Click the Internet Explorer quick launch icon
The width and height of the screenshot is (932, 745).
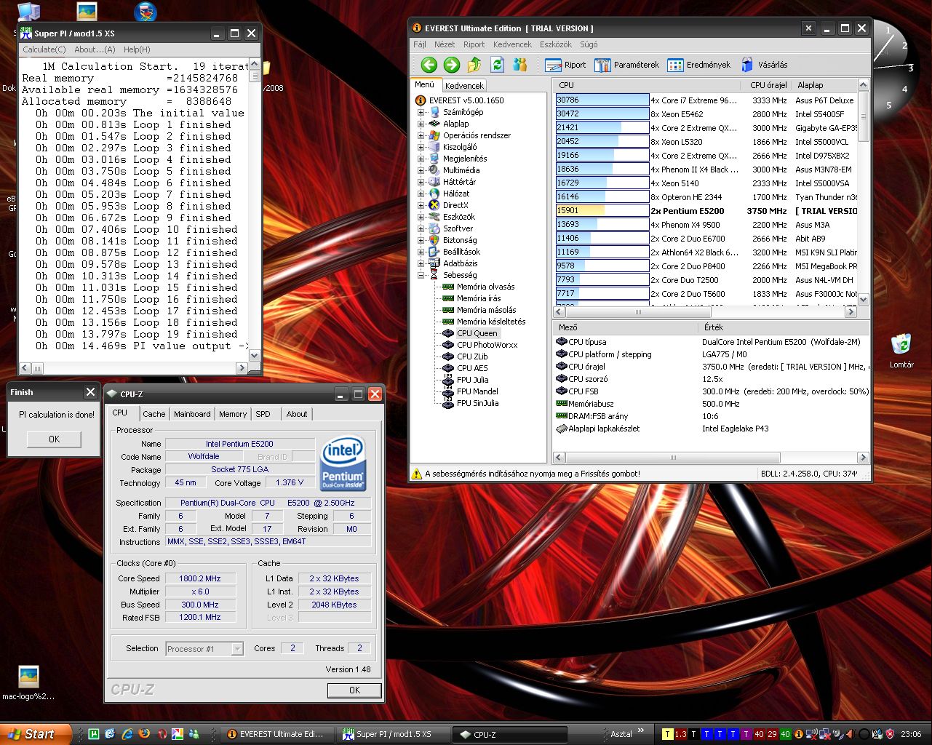point(127,734)
